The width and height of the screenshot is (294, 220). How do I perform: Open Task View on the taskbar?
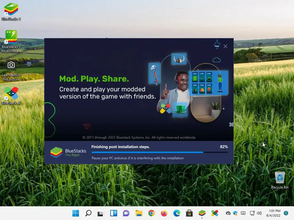click(x=101, y=213)
